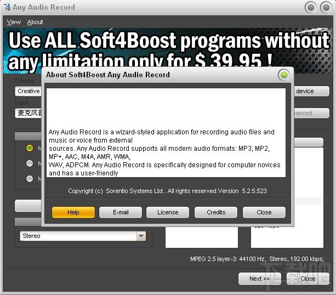This screenshot has width=336, height=295.
Task: Click the E-mail button
Action: pyautogui.click(x=121, y=212)
